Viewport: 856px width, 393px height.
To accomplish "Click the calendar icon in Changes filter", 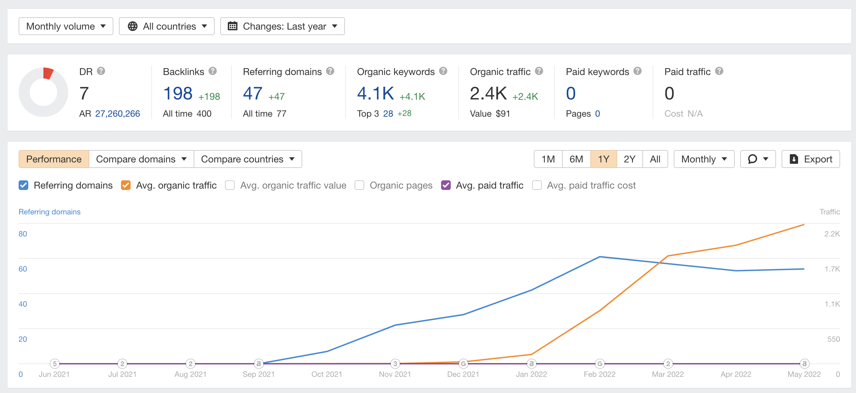I will tap(233, 26).
